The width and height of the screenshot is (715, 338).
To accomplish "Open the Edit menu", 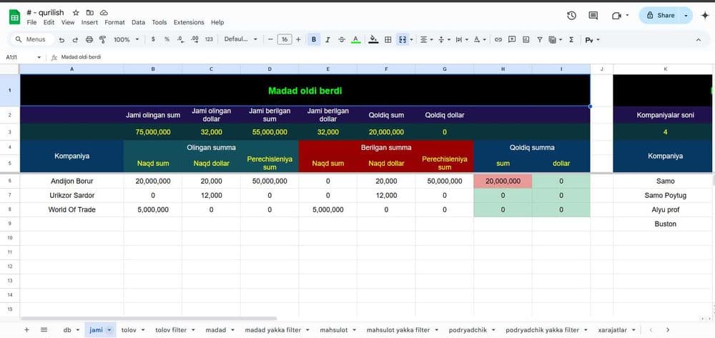I will pyautogui.click(x=49, y=22).
